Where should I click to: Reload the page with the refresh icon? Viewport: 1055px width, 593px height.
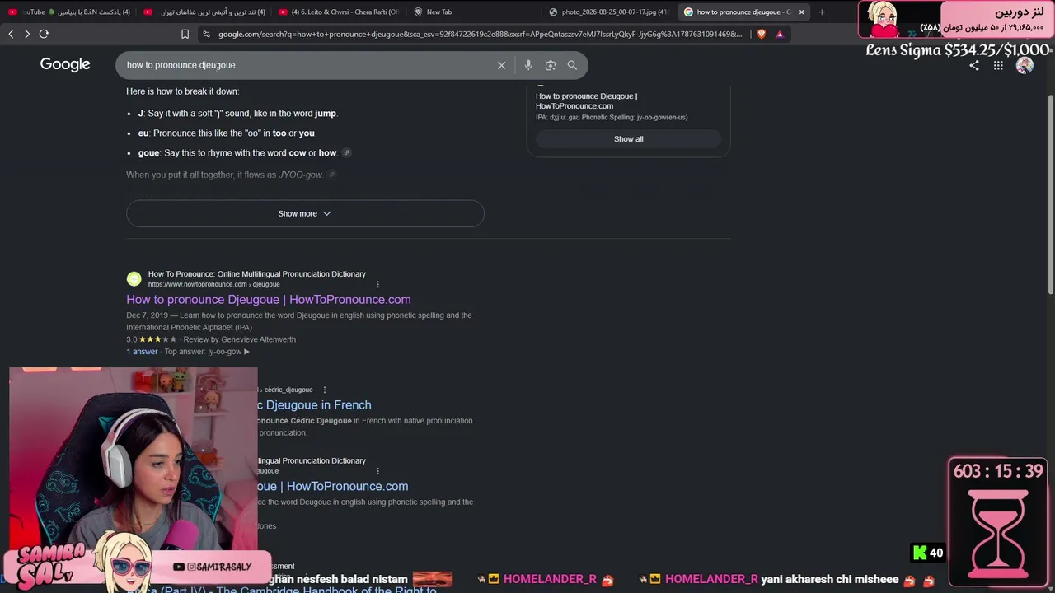click(44, 34)
